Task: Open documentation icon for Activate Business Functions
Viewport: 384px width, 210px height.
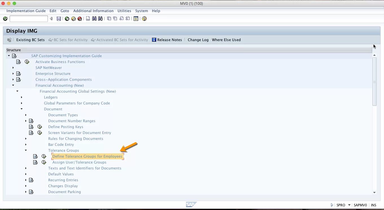Action: pyautogui.click(x=19, y=62)
